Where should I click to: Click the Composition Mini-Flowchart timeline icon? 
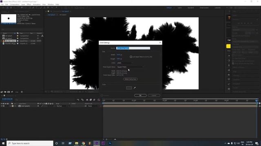[x=78, y=100]
